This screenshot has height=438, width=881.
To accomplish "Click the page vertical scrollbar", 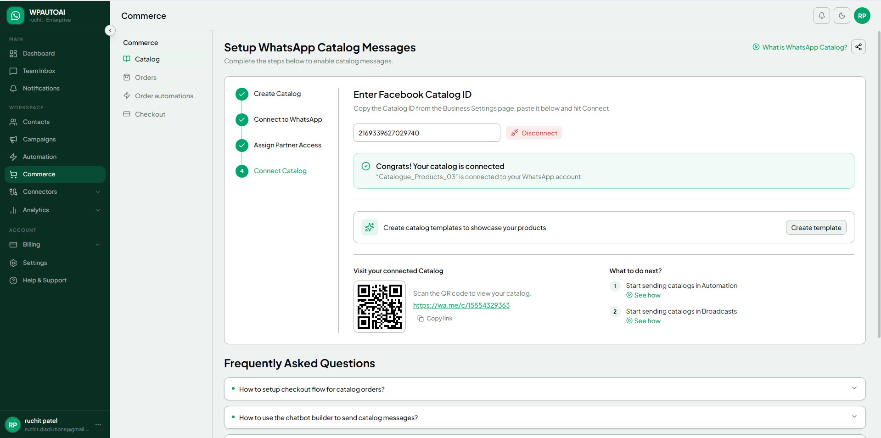I will tap(879, 184).
